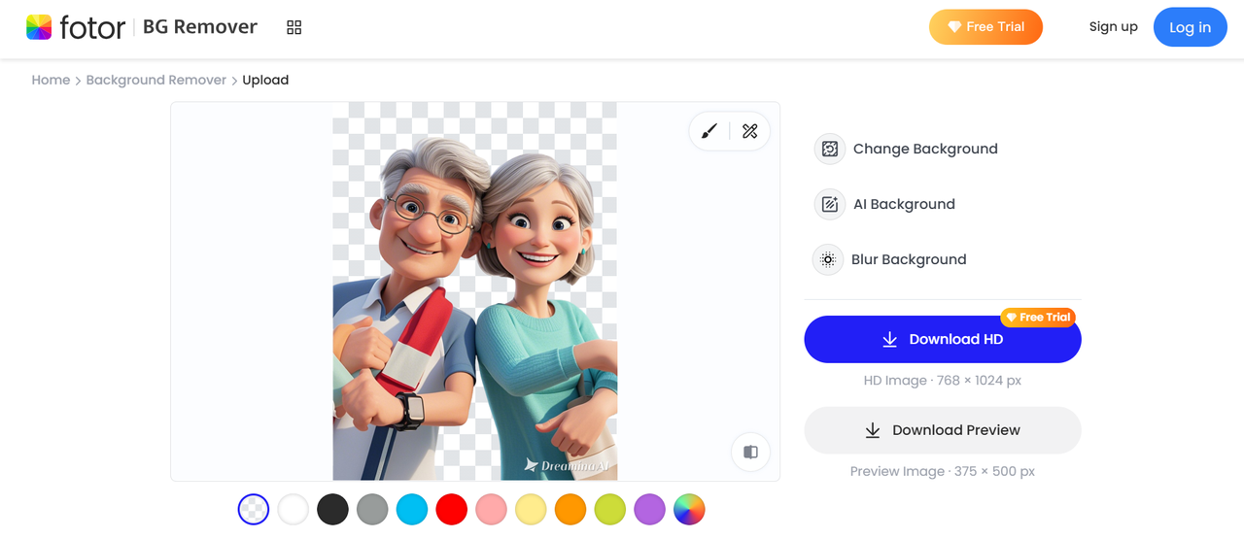Go to Home breadcrumb

pyautogui.click(x=51, y=80)
